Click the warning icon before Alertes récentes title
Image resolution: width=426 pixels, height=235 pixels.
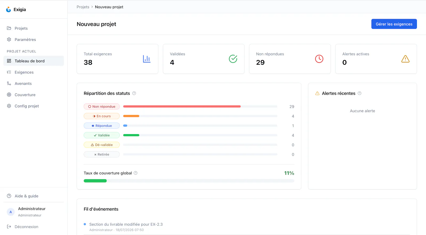(x=317, y=93)
